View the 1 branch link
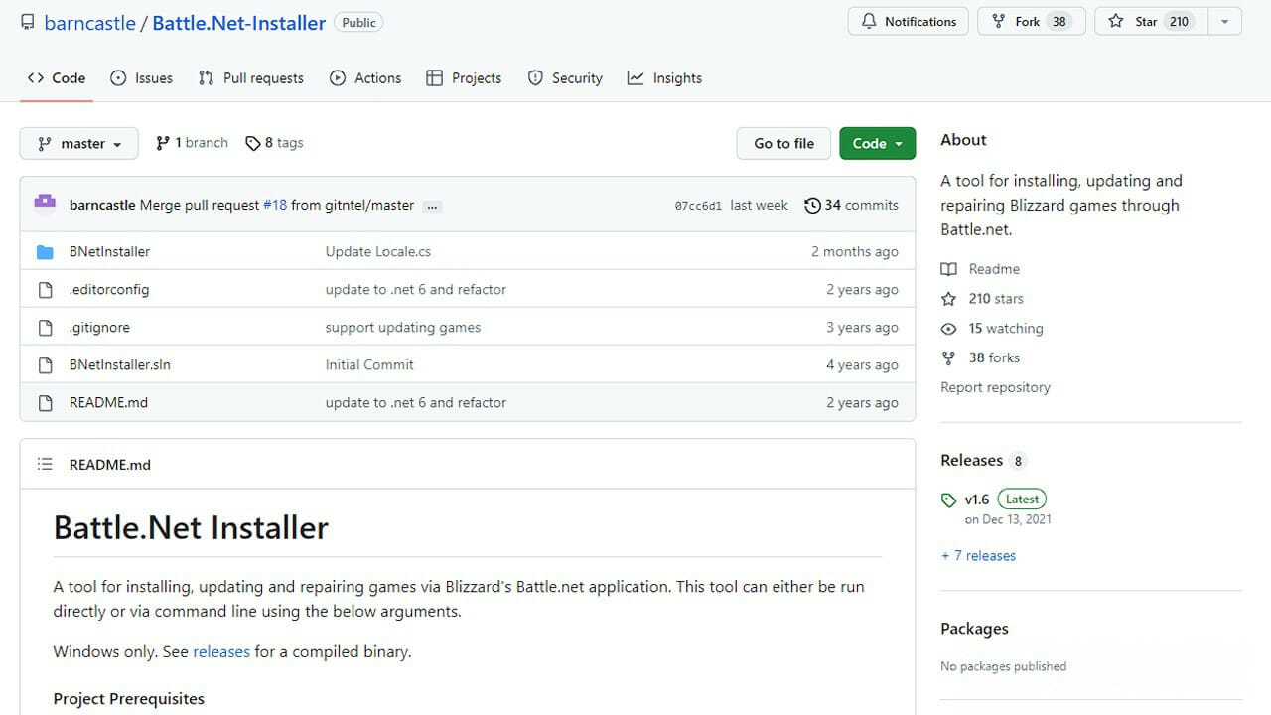Image resolution: width=1271 pixels, height=715 pixels. point(192,143)
